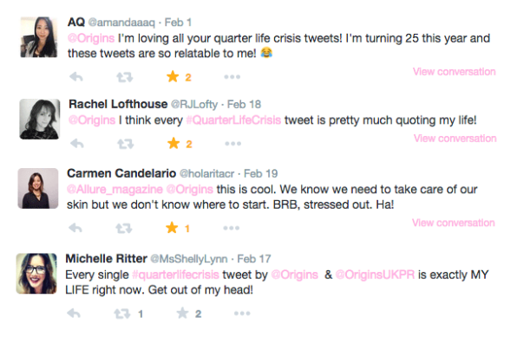The height and width of the screenshot is (337, 517).
Task: Reply to Michelle Ritter's tweet
Action: click(x=74, y=314)
